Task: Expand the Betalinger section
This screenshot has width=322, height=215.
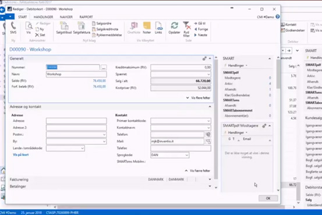Action: tap(210, 186)
